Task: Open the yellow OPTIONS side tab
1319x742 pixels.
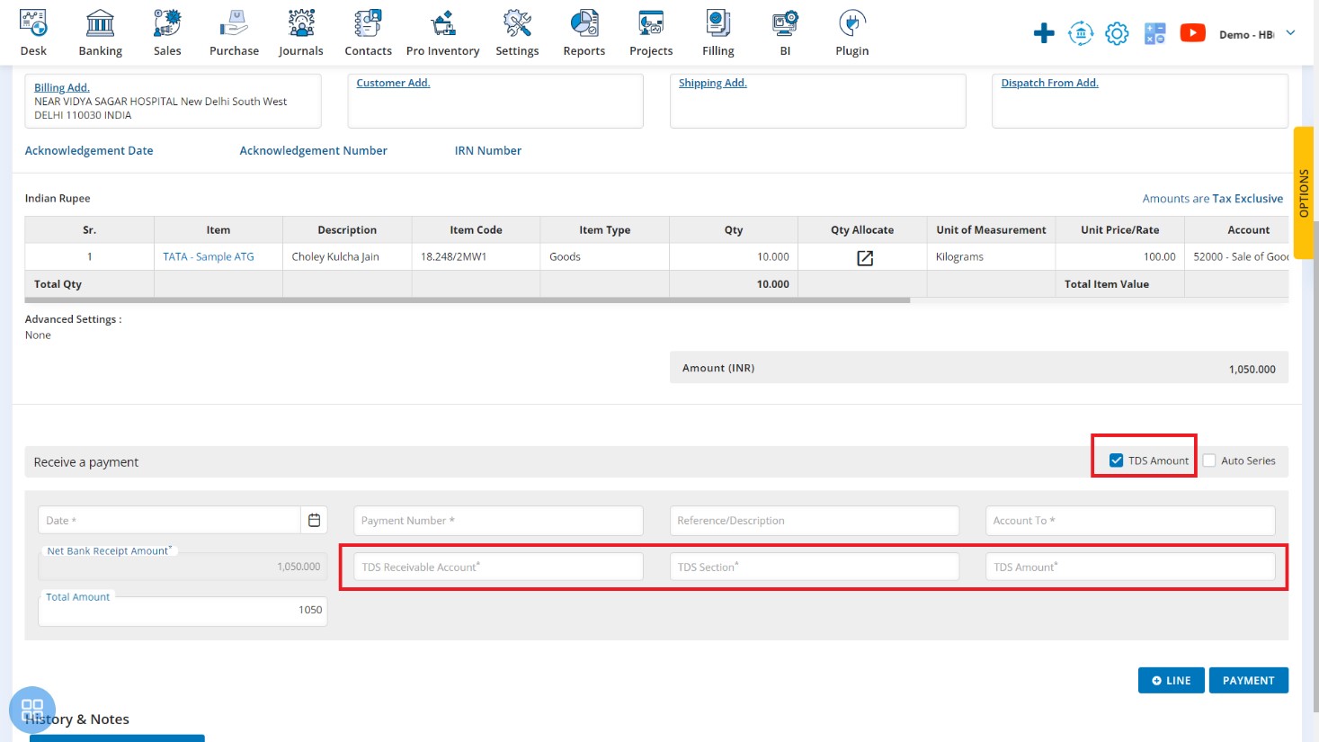Action: click(1304, 193)
